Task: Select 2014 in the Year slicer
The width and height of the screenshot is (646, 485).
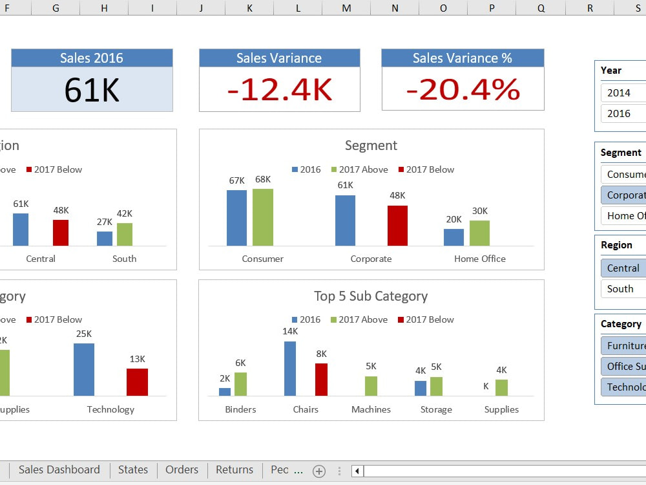Action: pos(623,92)
